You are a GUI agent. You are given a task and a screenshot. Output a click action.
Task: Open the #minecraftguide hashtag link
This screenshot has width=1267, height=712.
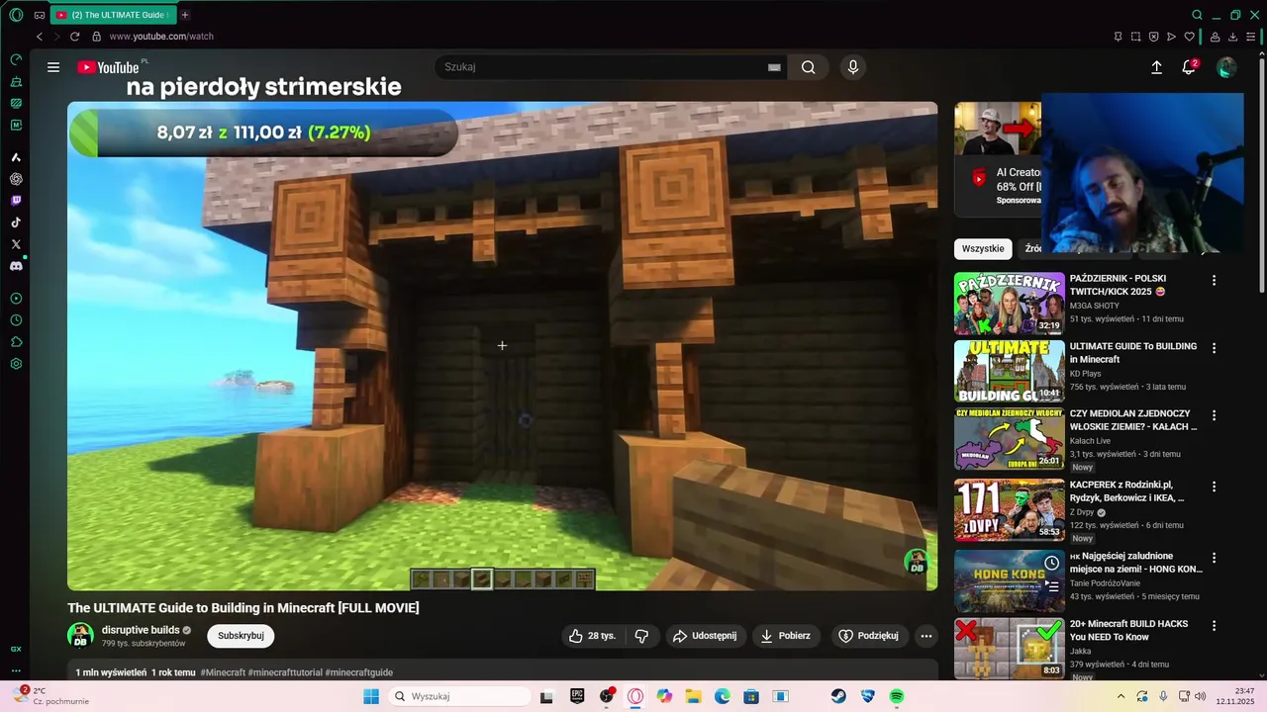[x=359, y=672]
